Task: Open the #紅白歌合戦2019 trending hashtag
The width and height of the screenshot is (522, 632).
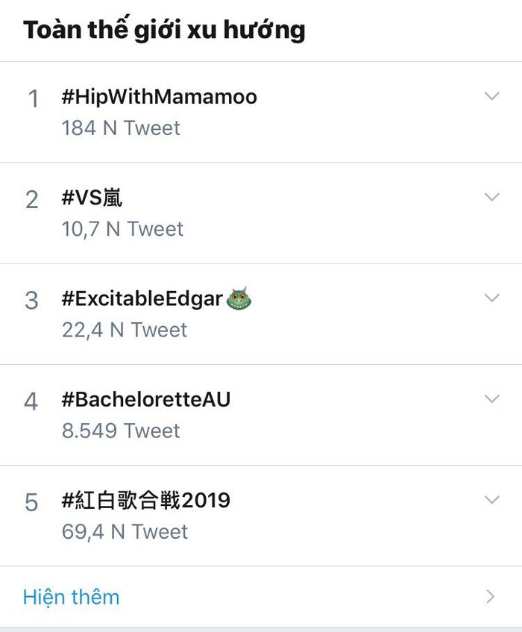Action: (146, 500)
